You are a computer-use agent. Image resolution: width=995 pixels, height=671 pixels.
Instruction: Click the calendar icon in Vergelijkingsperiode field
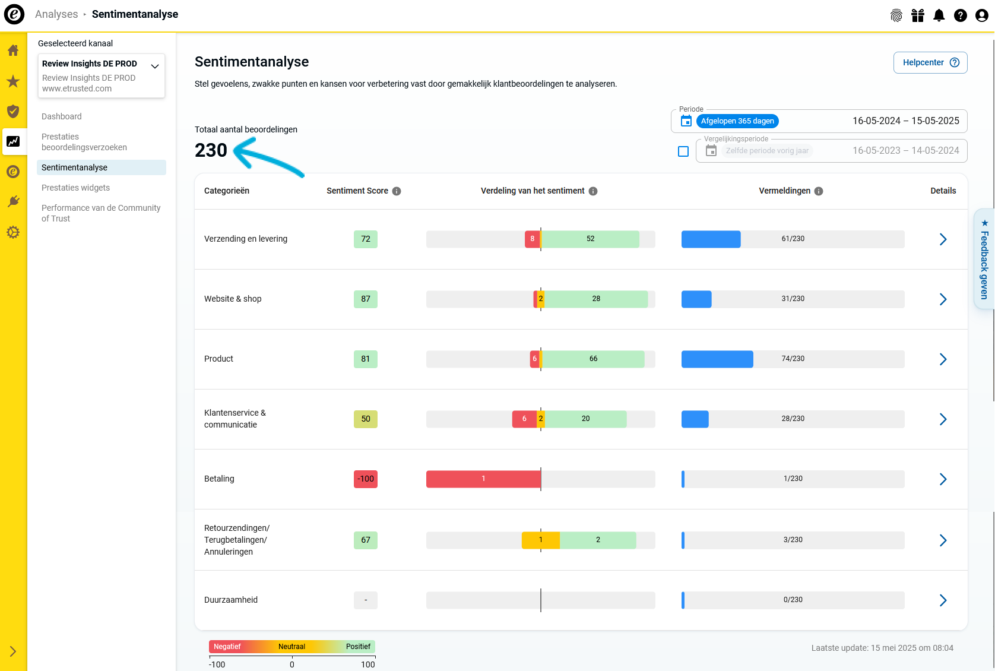tap(711, 151)
